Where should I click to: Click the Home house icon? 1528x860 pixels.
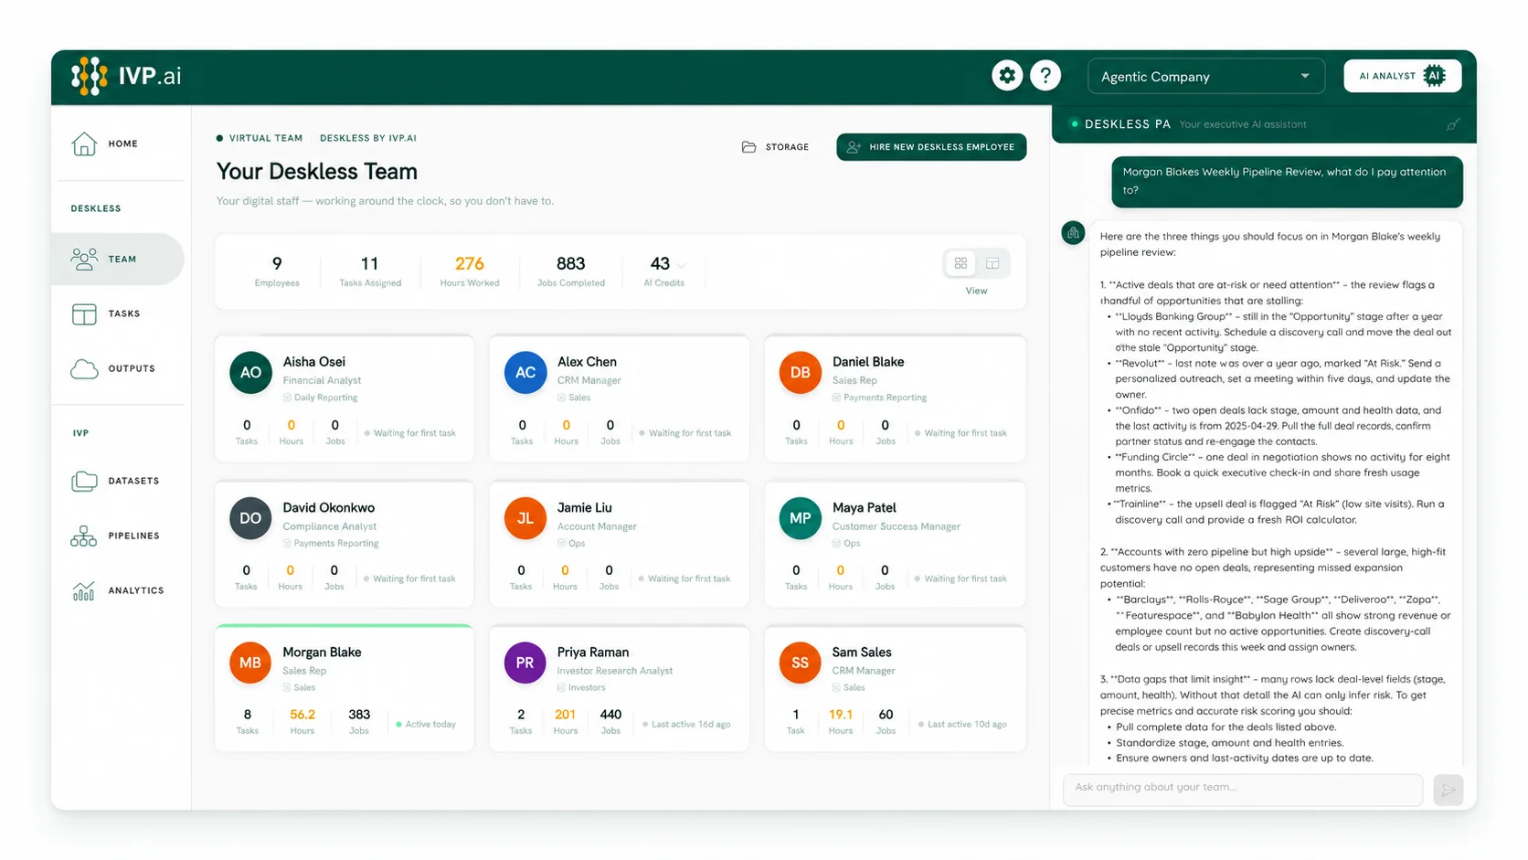point(84,143)
